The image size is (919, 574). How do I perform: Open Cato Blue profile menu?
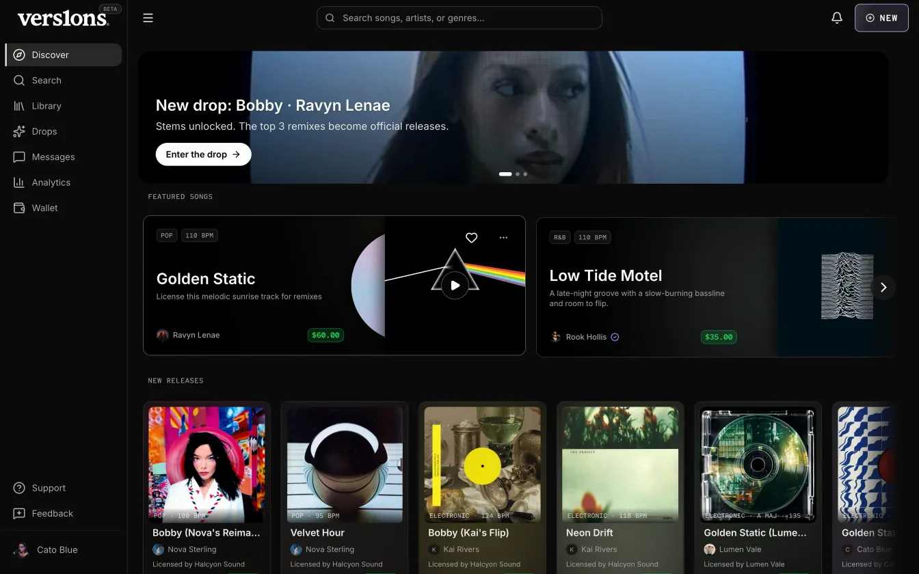(x=64, y=550)
